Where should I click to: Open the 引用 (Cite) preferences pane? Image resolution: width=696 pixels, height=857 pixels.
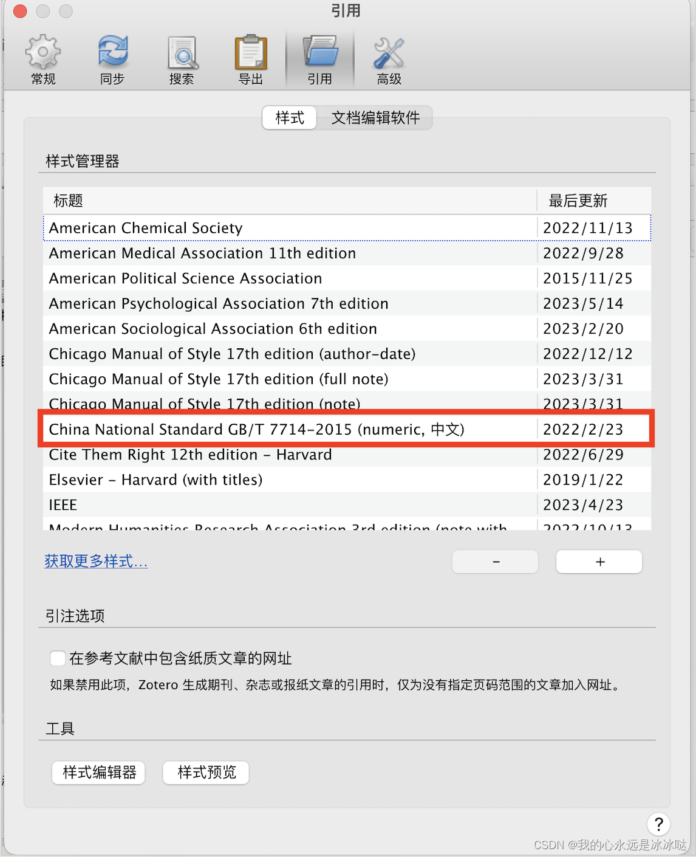coord(320,60)
